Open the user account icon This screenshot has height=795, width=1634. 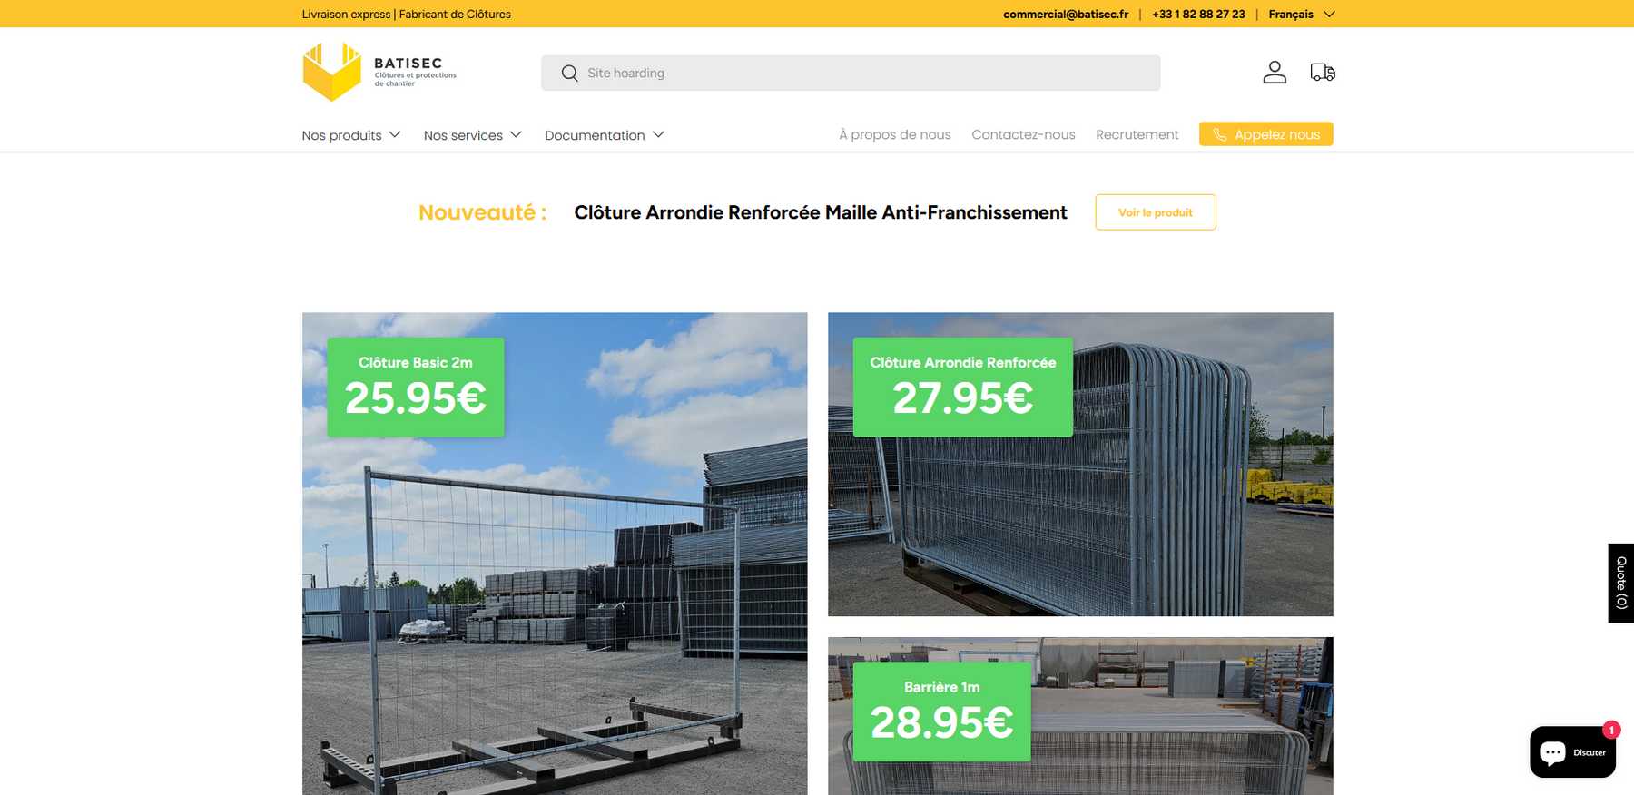(1275, 73)
